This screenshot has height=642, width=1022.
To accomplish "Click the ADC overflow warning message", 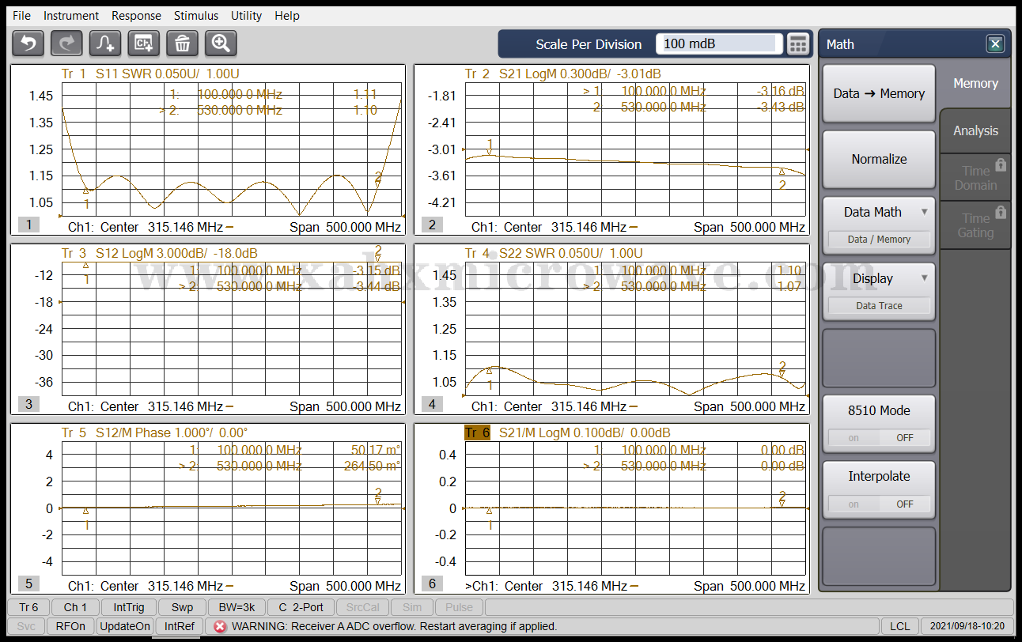I will pos(394,626).
